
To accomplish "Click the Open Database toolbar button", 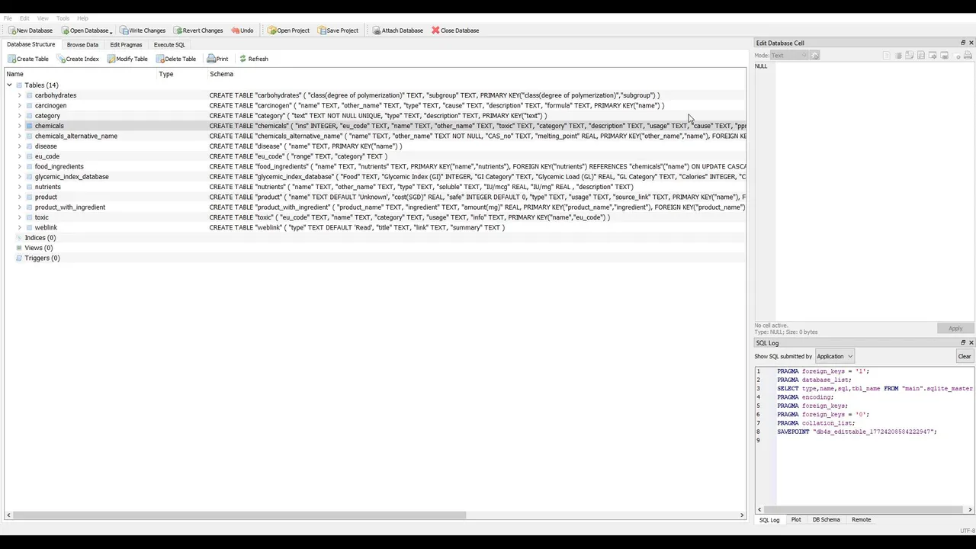I will [85, 30].
